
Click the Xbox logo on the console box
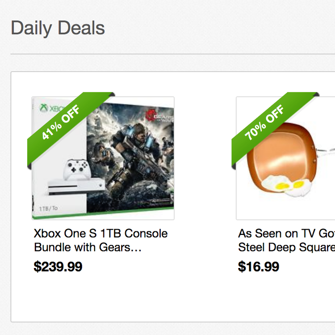(44, 108)
